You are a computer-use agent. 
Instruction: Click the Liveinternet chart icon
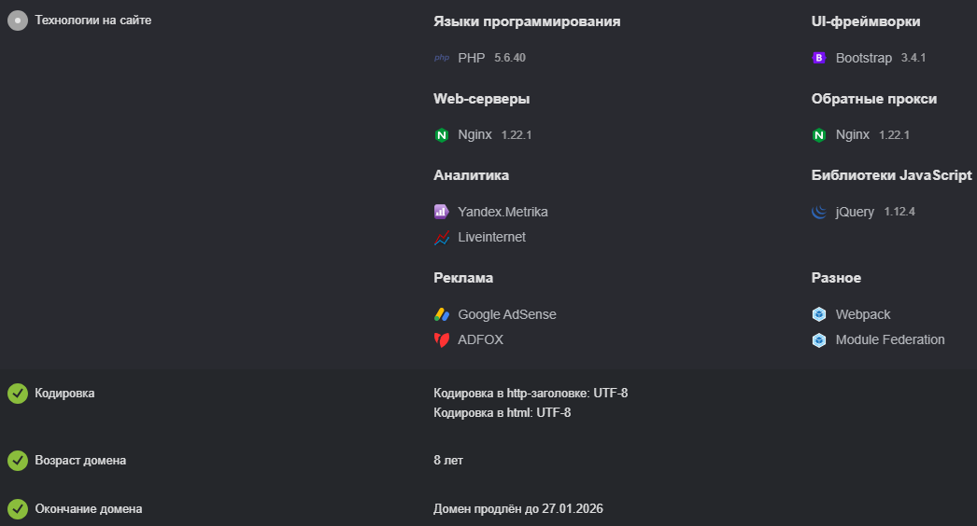441,237
